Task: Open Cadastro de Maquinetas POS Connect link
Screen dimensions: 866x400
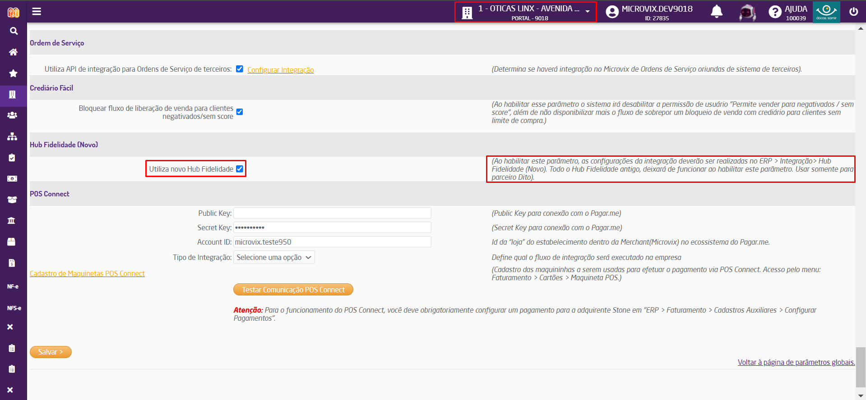Action: [87, 273]
